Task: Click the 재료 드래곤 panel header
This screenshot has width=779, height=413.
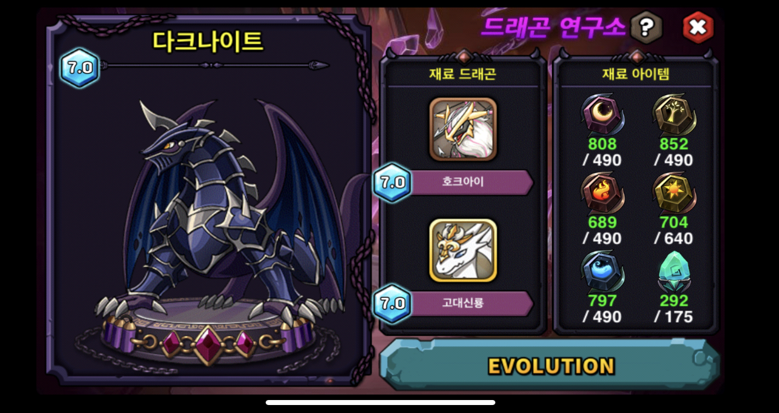Action: [x=462, y=74]
